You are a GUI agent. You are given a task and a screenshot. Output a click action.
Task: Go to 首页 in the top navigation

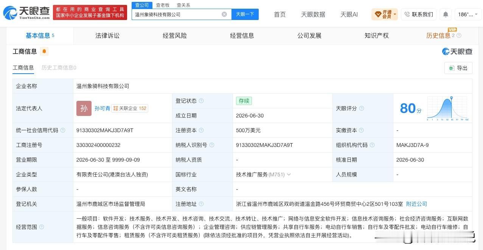point(280,14)
